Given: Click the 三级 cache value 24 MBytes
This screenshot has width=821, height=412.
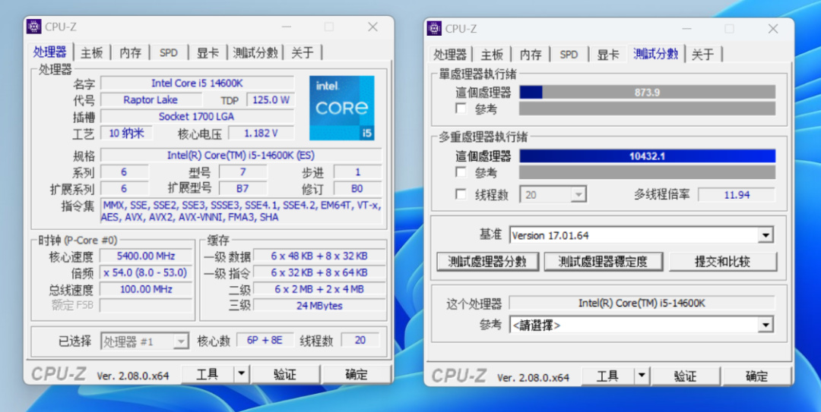Looking at the screenshot, I should coord(319,306).
